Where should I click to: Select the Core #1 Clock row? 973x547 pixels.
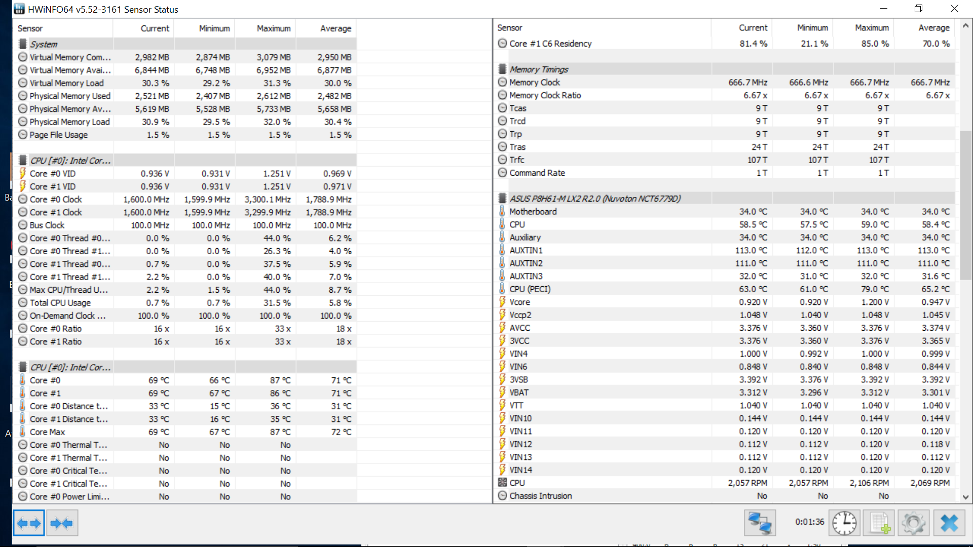185,212
